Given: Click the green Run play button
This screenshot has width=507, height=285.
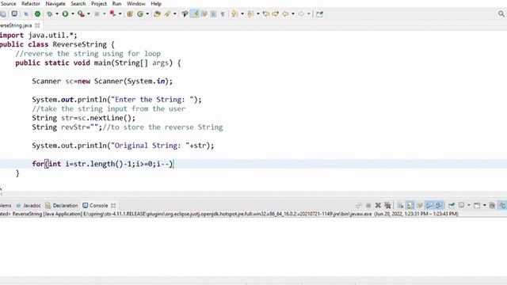Looking at the screenshot, I should click(x=65, y=14).
